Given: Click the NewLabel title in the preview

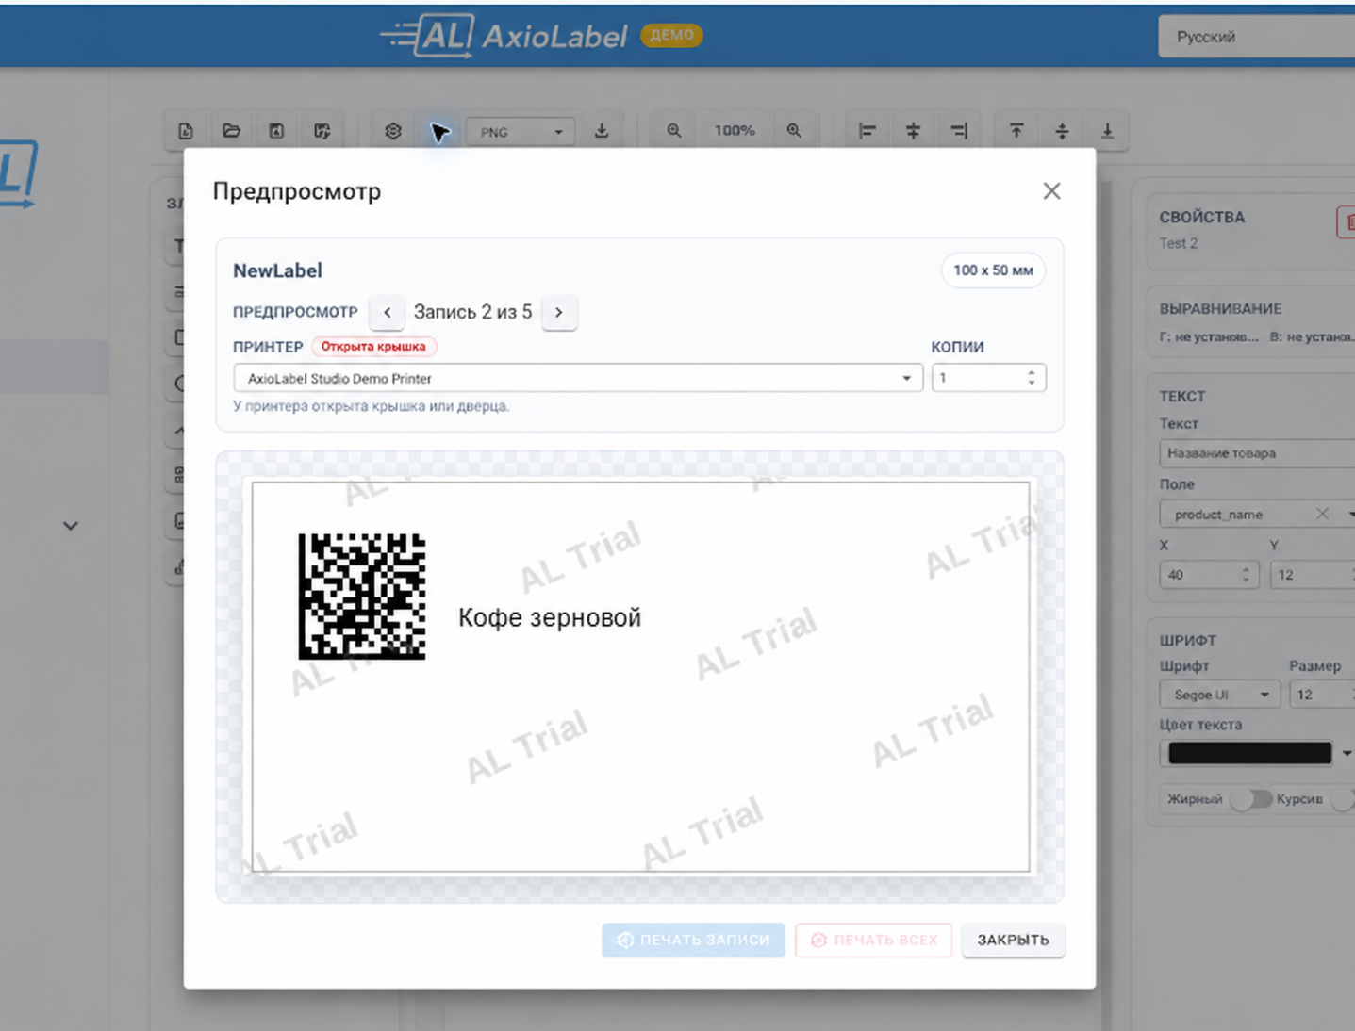Looking at the screenshot, I should point(277,270).
